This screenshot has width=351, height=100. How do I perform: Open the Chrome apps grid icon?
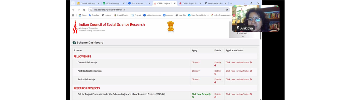[73, 15]
